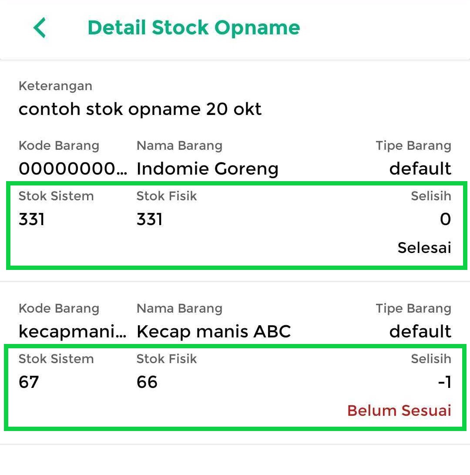Tap Stok Sistem value 331
Screen dimensions: 470x475
tap(32, 219)
